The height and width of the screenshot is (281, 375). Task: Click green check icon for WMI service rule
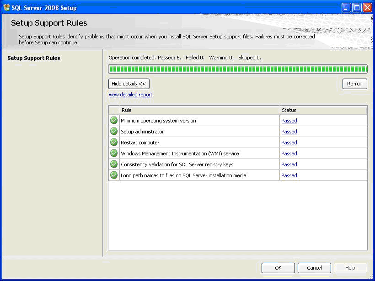[x=114, y=154]
